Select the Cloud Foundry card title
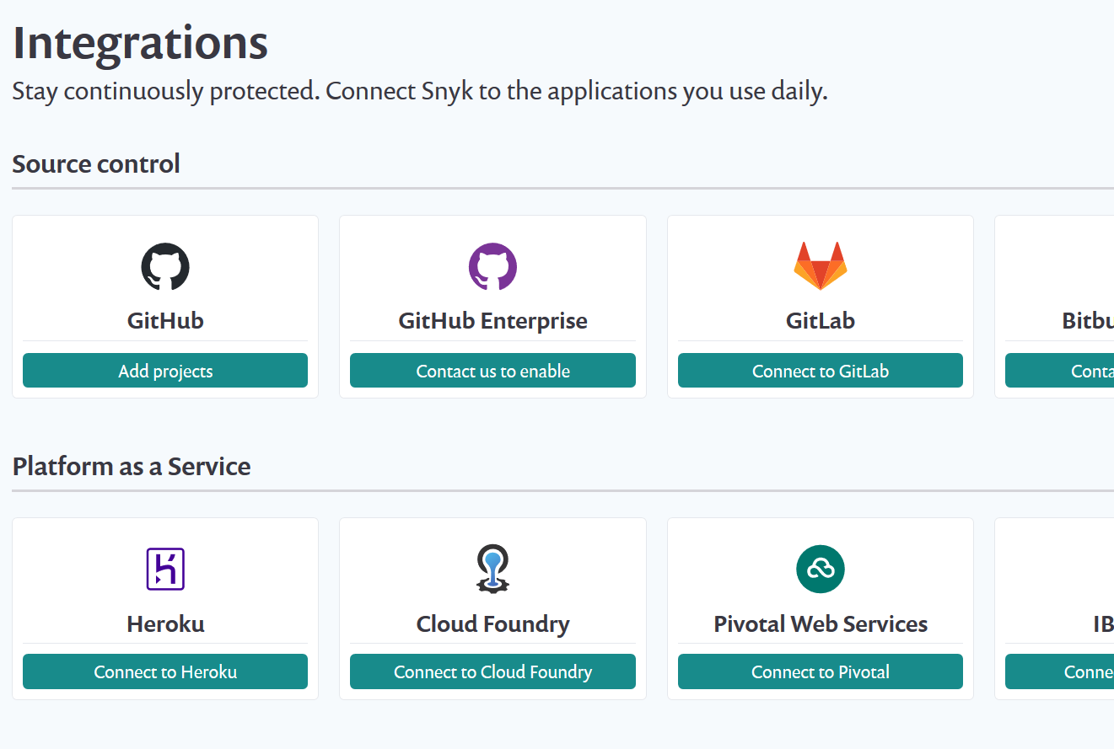Image resolution: width=1114 pixels, height=749 pixels. point(492,624)
